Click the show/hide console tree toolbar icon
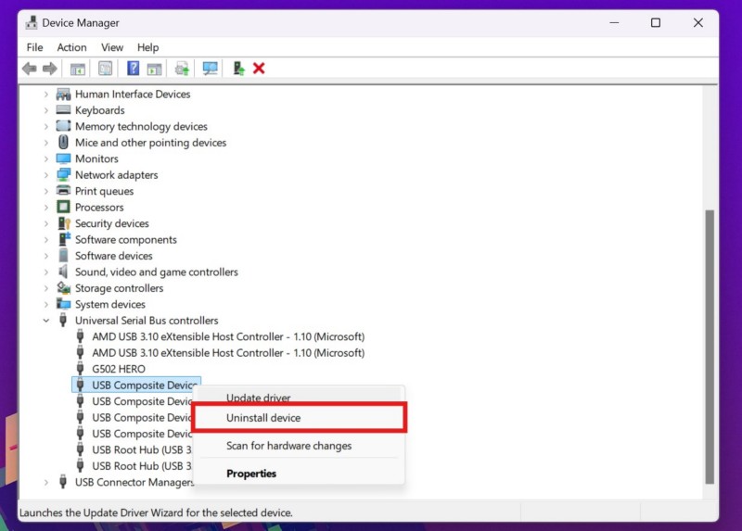Screen dimensions: 742x531 (x=78, y=69)
